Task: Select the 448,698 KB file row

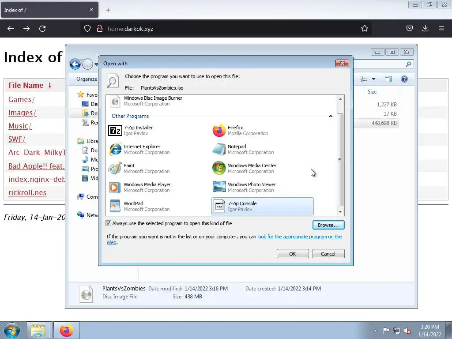Action: click(376, 123)
